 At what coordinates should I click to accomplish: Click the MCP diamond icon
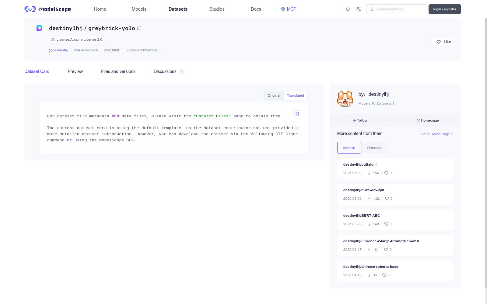(x=283, y=9)
